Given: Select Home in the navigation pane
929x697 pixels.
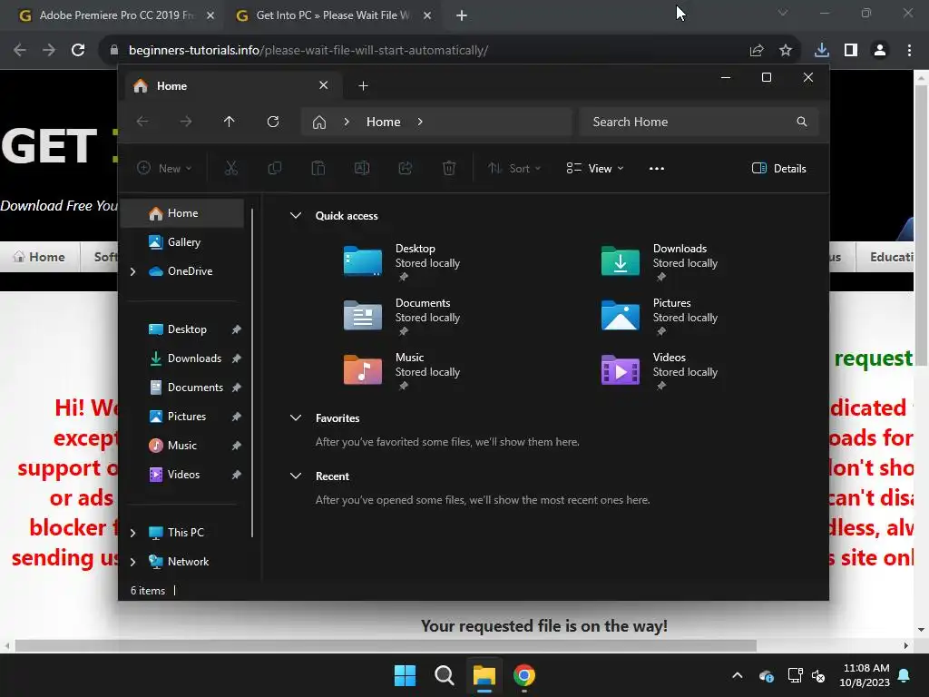Looking at the screenshot, I should click(x=182, y=213).
